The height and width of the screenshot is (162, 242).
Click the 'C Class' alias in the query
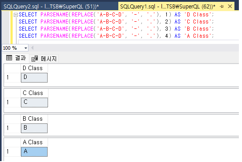pyautogui.click(x=198, y=22)
